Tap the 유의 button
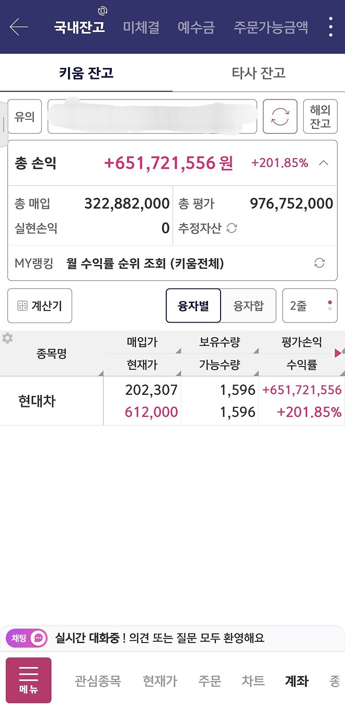This screenshot has height=709, width=345. click(x=24, y=116)
